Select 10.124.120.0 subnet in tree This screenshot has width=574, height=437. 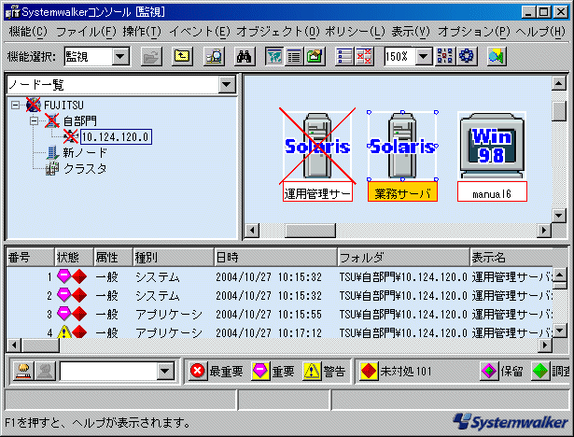coord(116,137)
